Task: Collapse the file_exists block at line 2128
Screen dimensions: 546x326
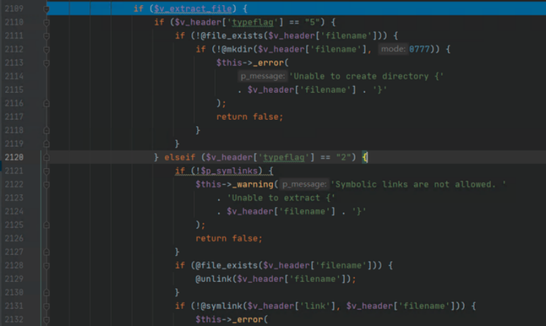Action: tap(46, 266)
